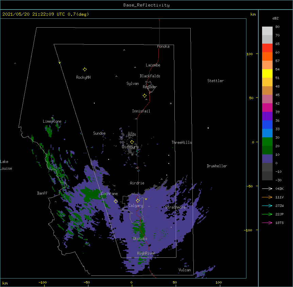
Task: Click the Sylvan label
Action: tap(133, 84)
